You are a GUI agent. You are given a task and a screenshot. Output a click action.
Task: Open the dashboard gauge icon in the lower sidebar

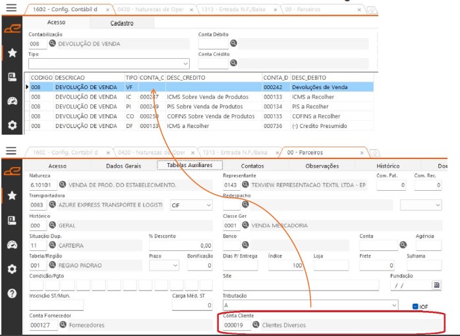click(11, 244)
